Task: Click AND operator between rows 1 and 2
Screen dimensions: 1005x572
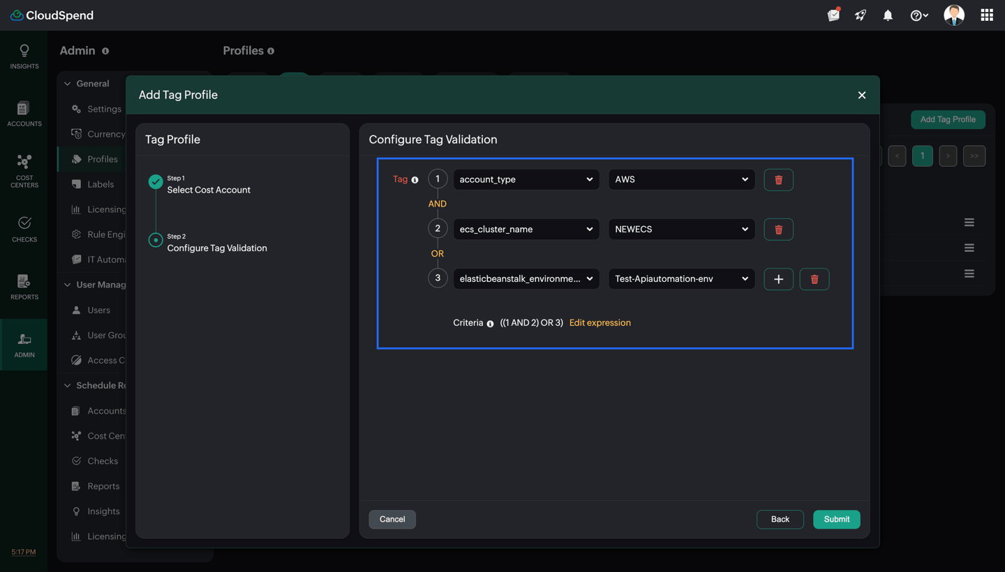Action: 438,204
